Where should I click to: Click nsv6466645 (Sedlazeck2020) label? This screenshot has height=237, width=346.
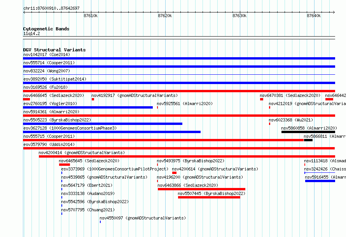pos(54,95)
